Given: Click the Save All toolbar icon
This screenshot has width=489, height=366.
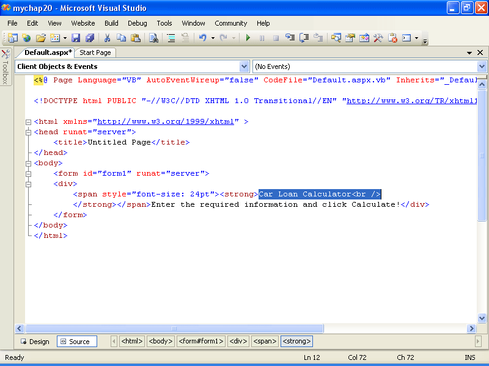Looking at the screenshot, I should 90,38.
